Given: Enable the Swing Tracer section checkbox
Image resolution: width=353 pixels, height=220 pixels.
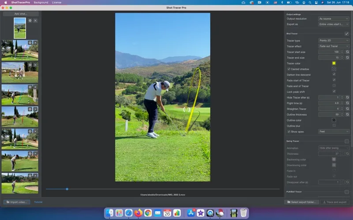Looking at the screenshot, I should coord(346,141).
